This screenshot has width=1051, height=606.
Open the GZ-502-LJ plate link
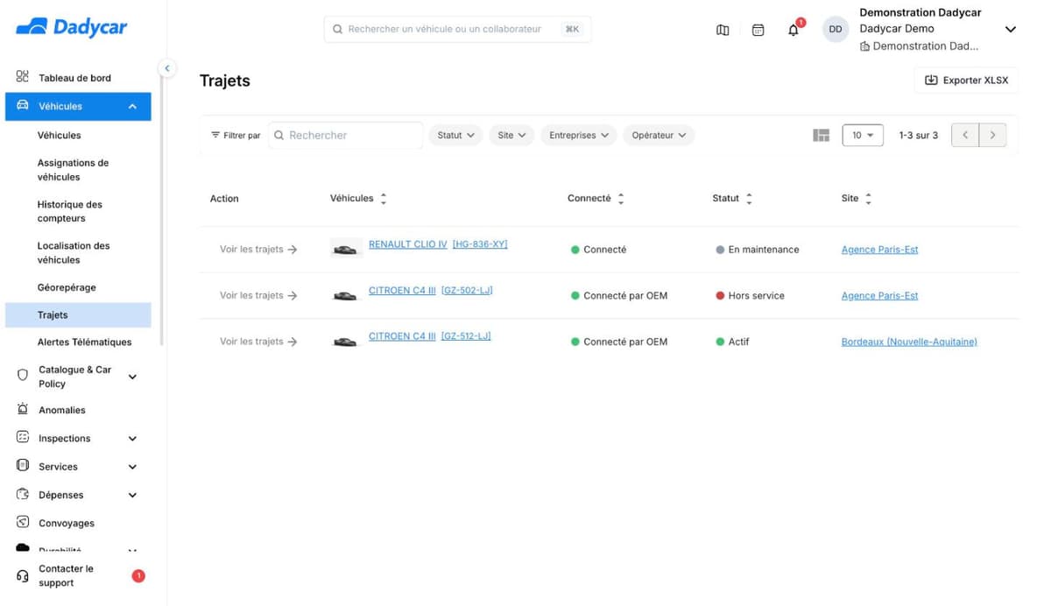(x=467, y=290)
